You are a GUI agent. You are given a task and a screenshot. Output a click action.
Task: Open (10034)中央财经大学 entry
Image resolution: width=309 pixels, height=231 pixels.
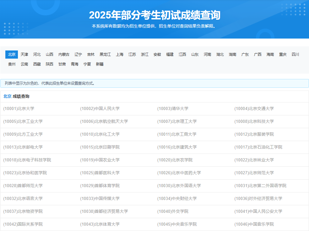click(177, 198)
